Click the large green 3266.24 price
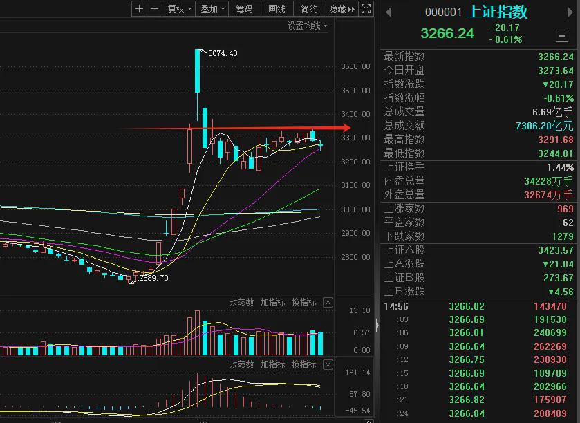The height and width of the screenshot is (423, 580). click(x=447, y=33)
